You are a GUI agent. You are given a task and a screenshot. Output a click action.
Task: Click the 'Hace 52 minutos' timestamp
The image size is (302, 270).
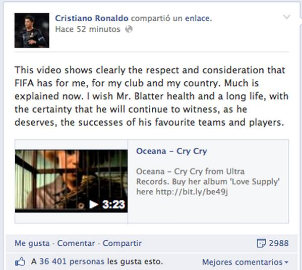point(88,29)
